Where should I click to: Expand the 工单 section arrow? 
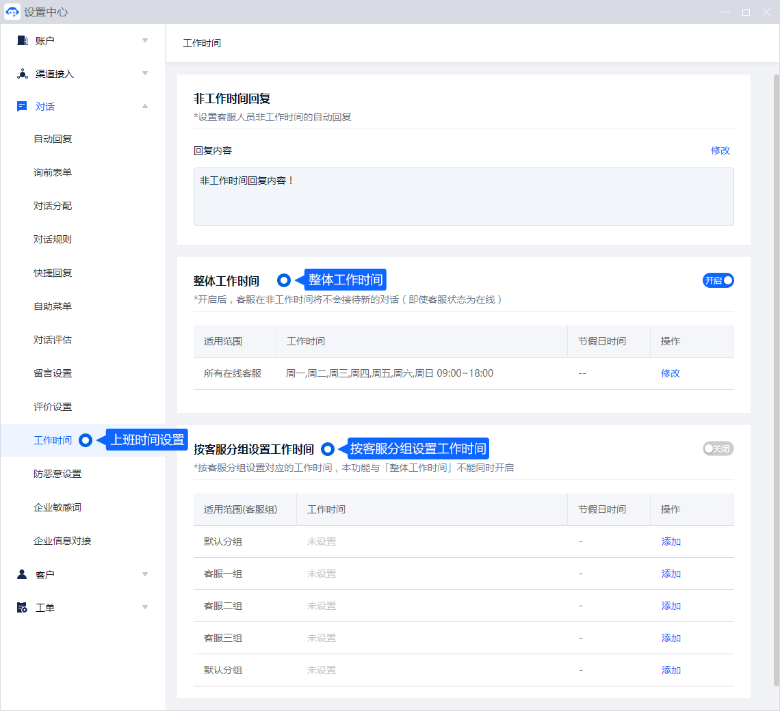[x=145, y=607]
